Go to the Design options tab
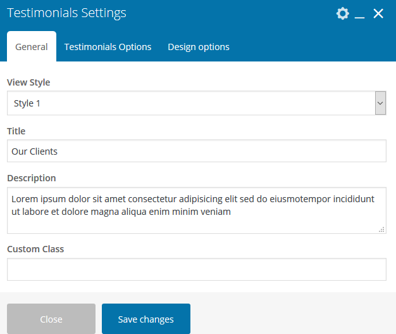The height and width of the screenshot is (334, 396). (x=199, y=47)
